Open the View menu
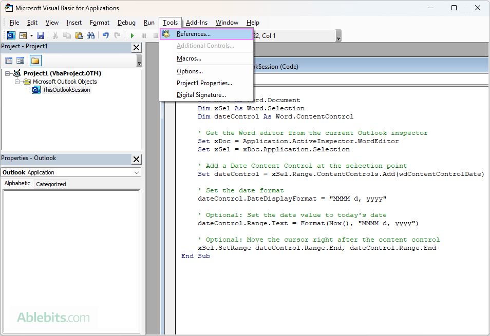 pos(52,23)
